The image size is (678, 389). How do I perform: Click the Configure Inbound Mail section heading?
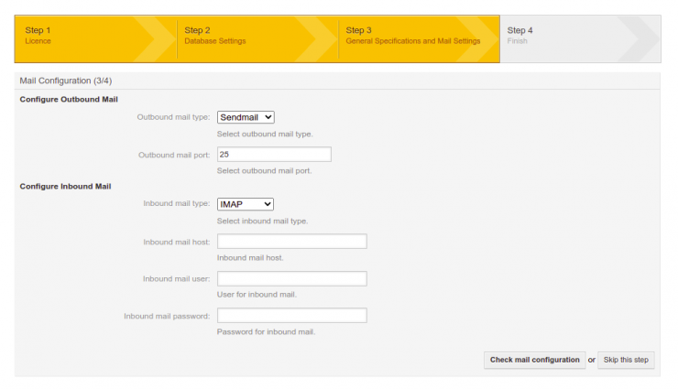pyautogui.click(x=65, y=186)
